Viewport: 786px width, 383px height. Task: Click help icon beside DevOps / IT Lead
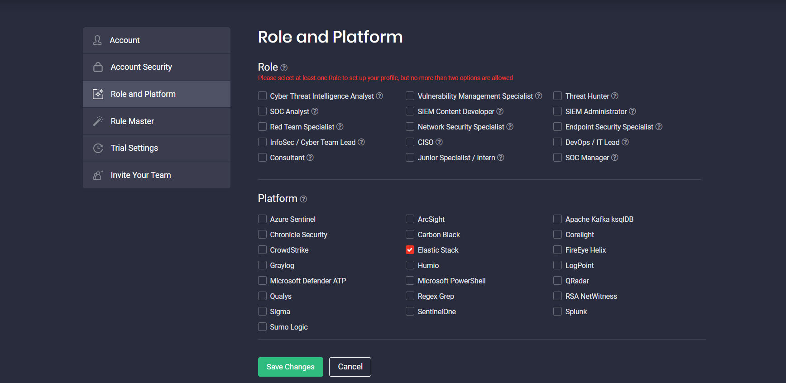tap(625, 142)
